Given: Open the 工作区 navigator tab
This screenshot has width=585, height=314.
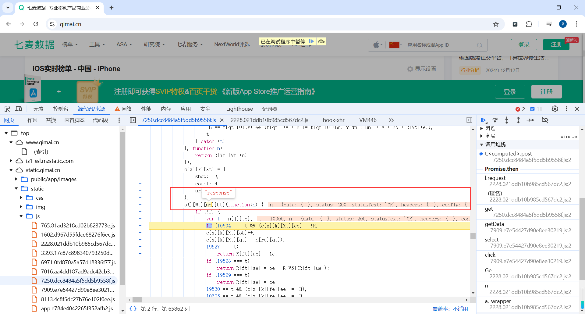Looking at the screenshot, I should pyautogui.click(x=30, y=120).
